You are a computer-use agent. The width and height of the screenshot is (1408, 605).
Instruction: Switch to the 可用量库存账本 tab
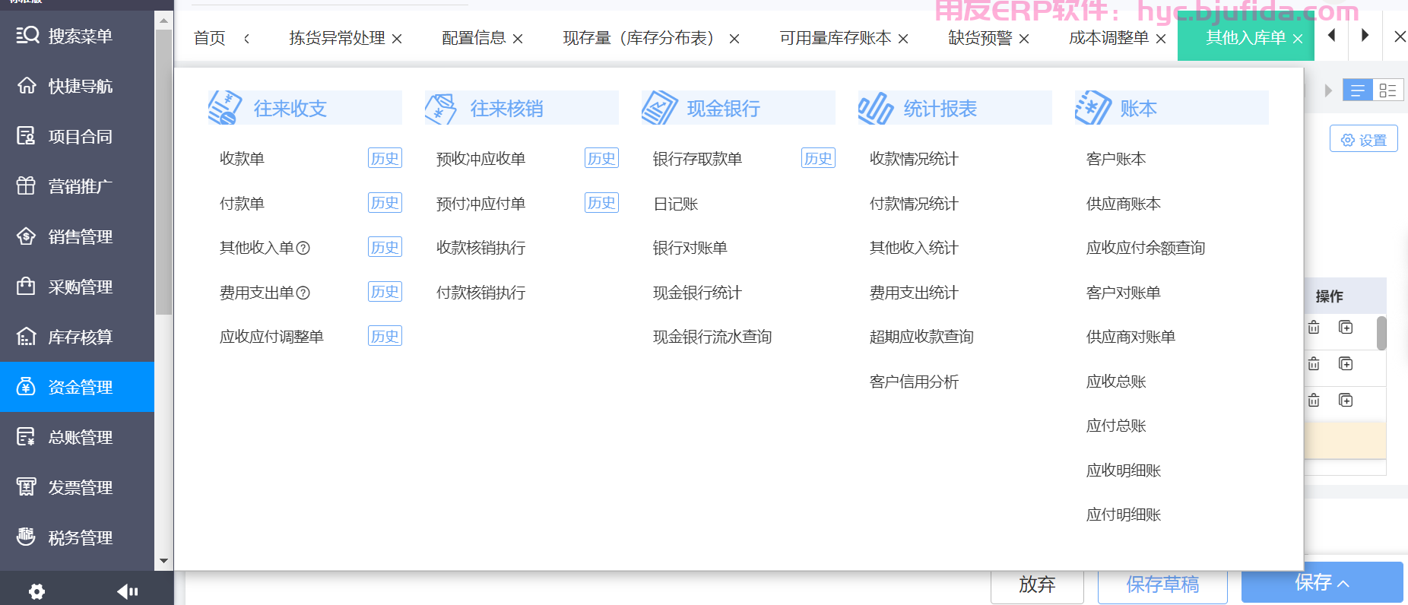pyautogui.click(x=836, y=38)
